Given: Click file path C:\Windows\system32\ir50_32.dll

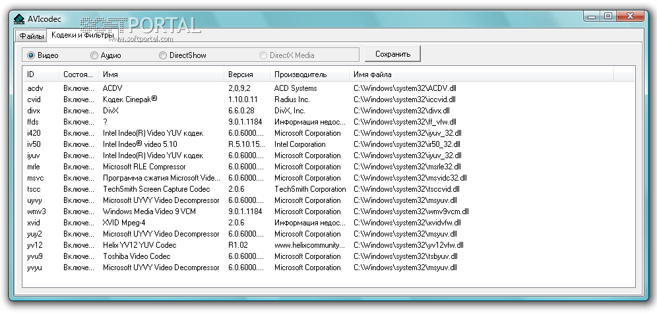Looking at the screenshot, I should pos(407,144).
